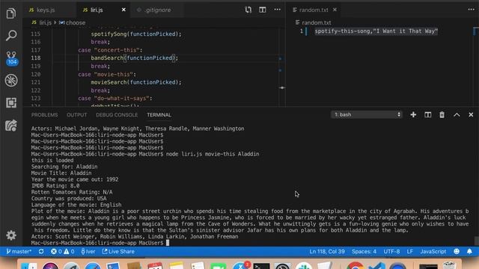Split the liri.js editor to the right

point(263,10)
